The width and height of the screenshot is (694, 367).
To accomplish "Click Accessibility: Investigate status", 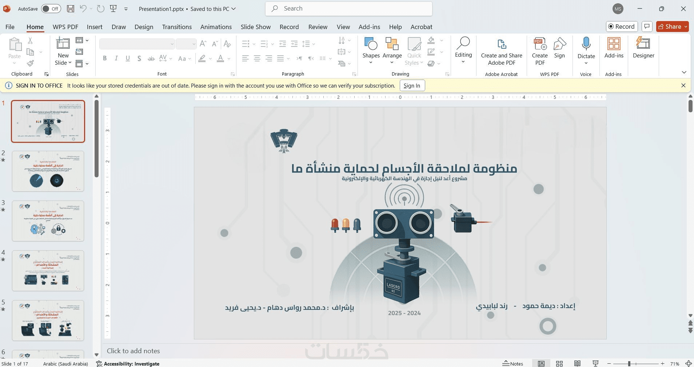I will pyautogui.click(x=128, y=363).
